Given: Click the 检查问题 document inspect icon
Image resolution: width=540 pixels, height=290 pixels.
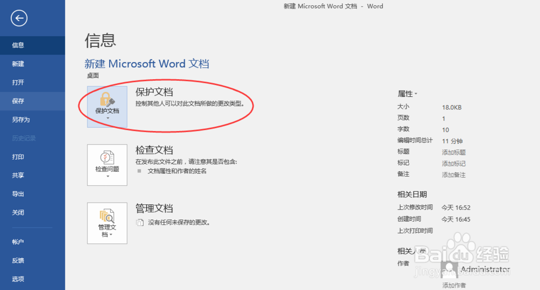Looking at the screenshot, I should coord(107,157).
